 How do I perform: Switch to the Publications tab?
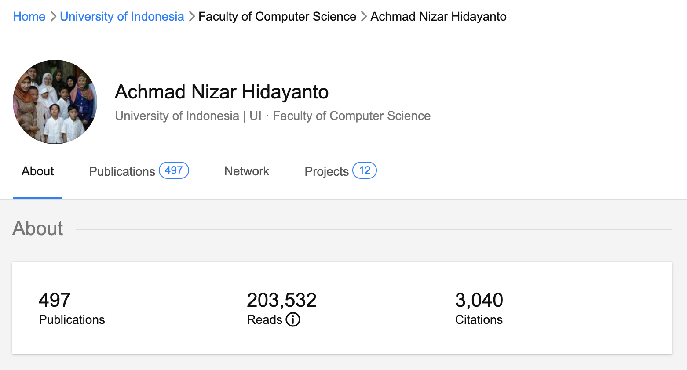(122, 171)
